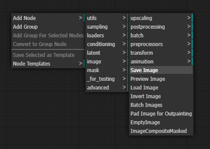
Task: Expand the upscaling submenu
Action: (161, 18)
